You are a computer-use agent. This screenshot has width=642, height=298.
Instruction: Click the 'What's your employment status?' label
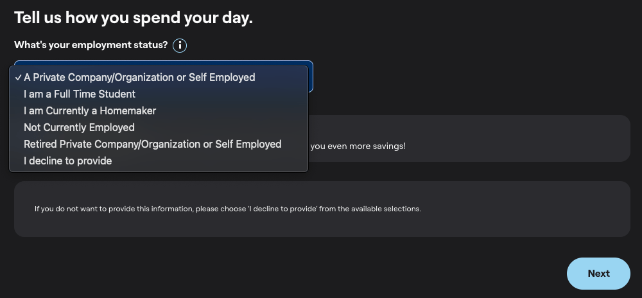click(91, 46)
